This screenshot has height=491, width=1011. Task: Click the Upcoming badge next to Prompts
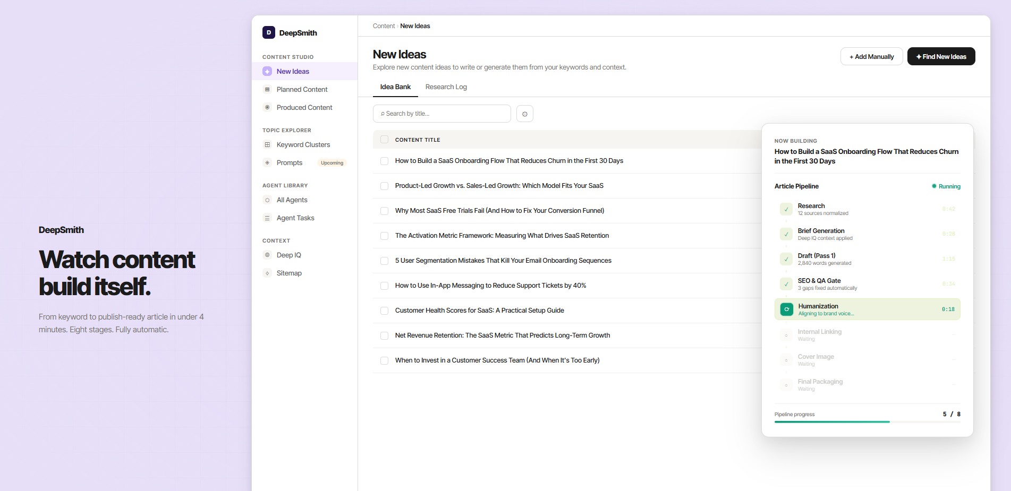click(x=332, y=163)
